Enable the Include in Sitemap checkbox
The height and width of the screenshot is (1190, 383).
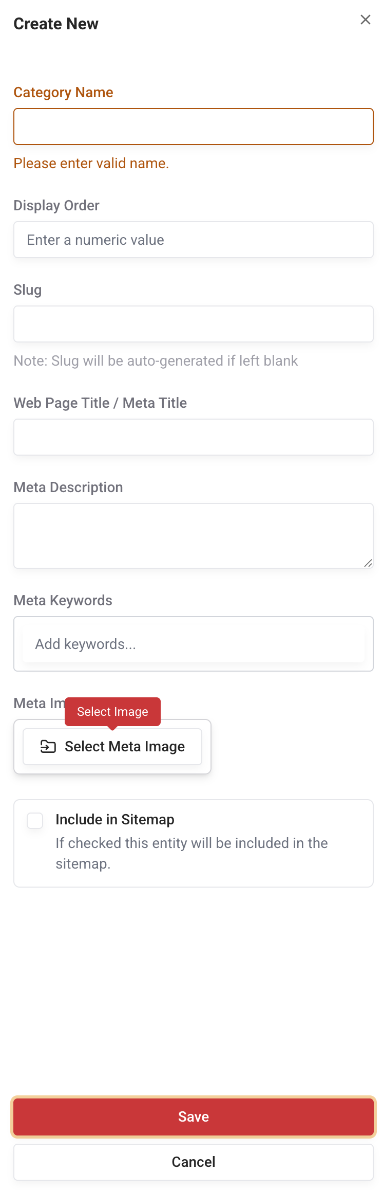(34, 820)
